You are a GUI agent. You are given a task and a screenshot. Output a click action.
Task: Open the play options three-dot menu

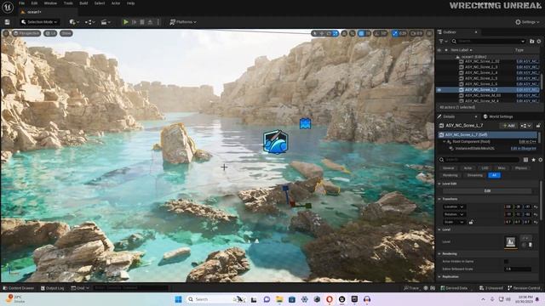[x=158, y=22]
